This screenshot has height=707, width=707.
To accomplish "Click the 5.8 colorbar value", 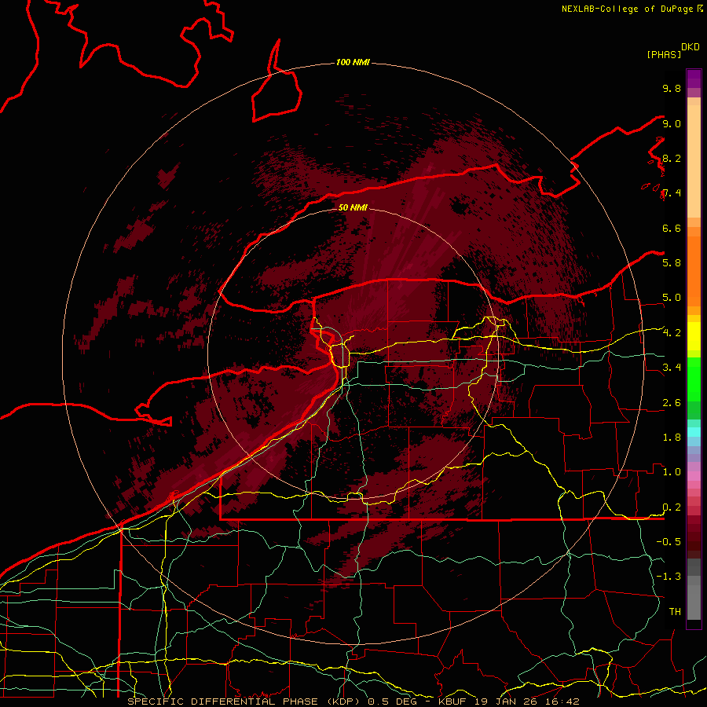I will (x=672, y=262).
